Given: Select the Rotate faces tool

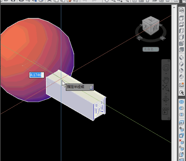Looking at the screenshot, I should tap(181, 148).
